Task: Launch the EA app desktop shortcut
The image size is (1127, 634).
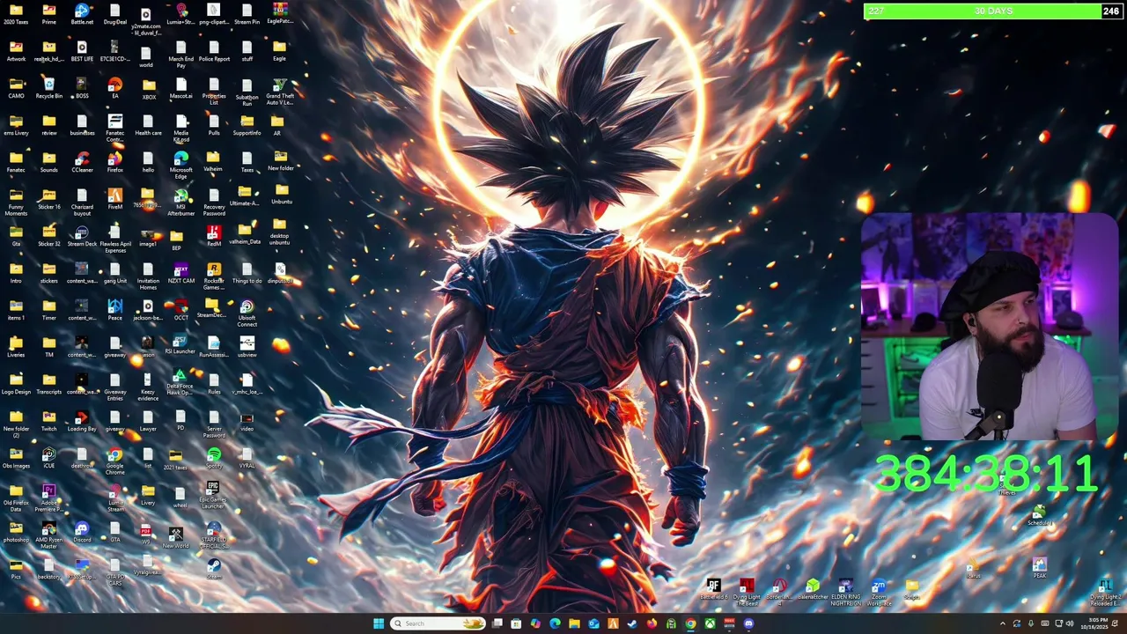Action: coord(115,88)
